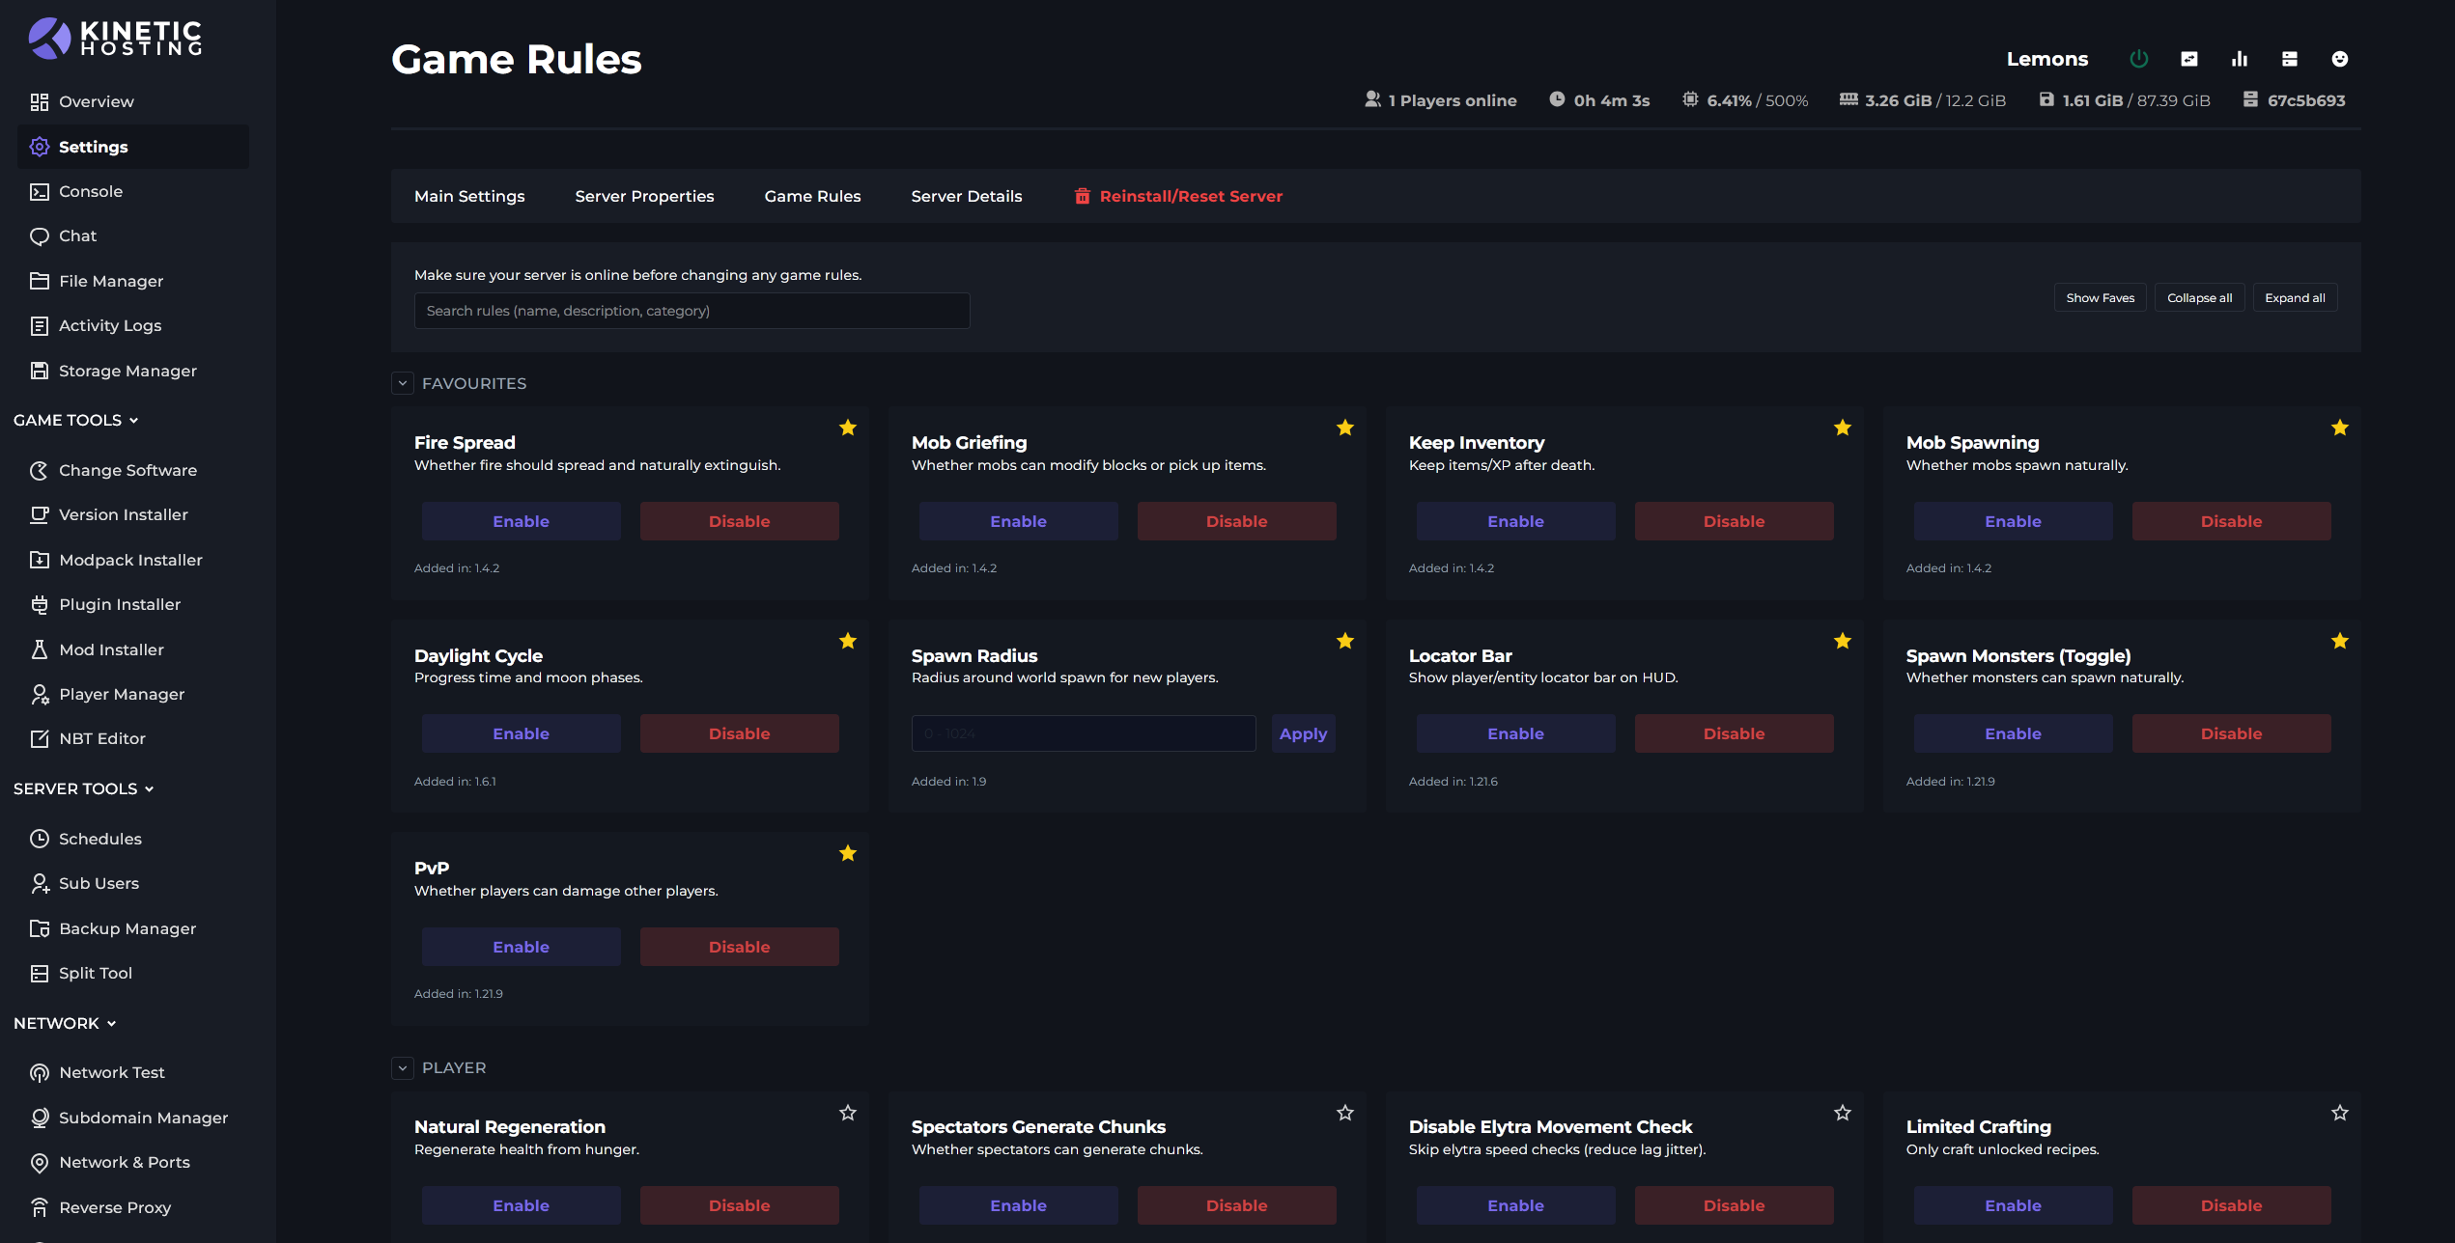Click the console terminal icon in header
Image resolution: width=2455 pixels, height=1243 pixels.
pos(2188,59)
